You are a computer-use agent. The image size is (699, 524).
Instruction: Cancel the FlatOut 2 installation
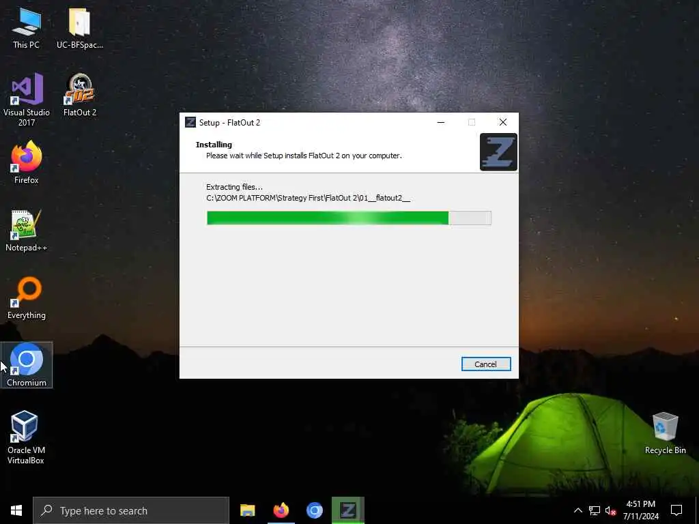coord(486,364)
